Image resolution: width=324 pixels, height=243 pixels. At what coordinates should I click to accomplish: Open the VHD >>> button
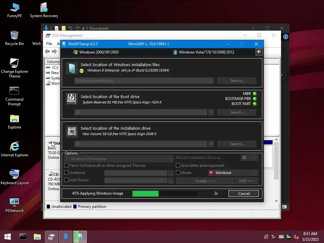(246, 181)
